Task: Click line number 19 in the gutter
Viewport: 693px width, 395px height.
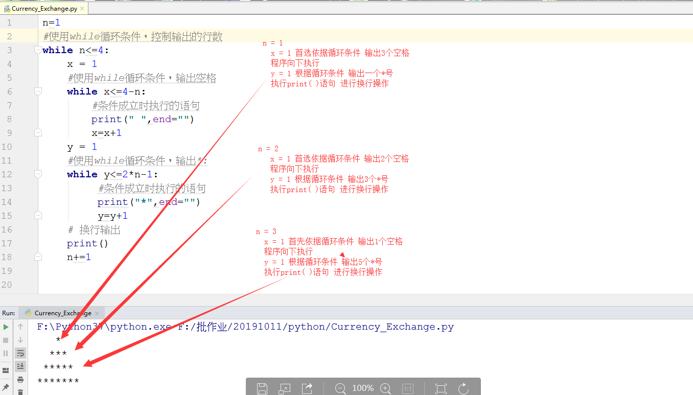Action: [7, 271]
